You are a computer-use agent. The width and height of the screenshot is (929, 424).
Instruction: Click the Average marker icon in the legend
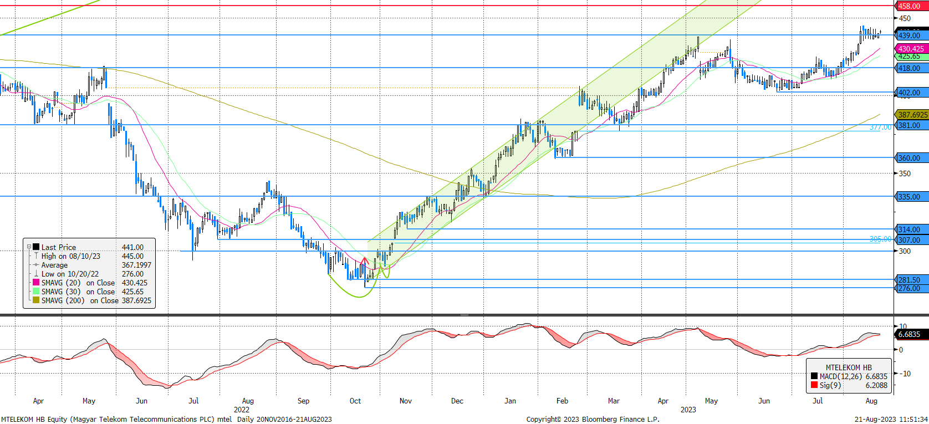[36, 265]
